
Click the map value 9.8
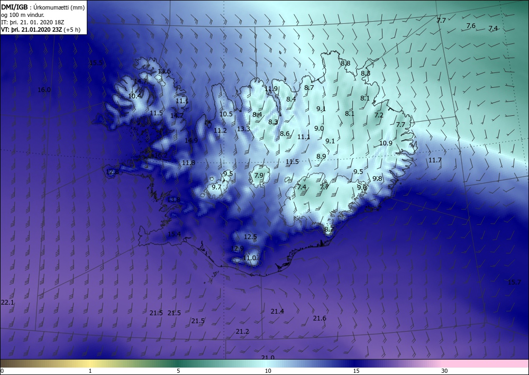[x=377, y=179]
